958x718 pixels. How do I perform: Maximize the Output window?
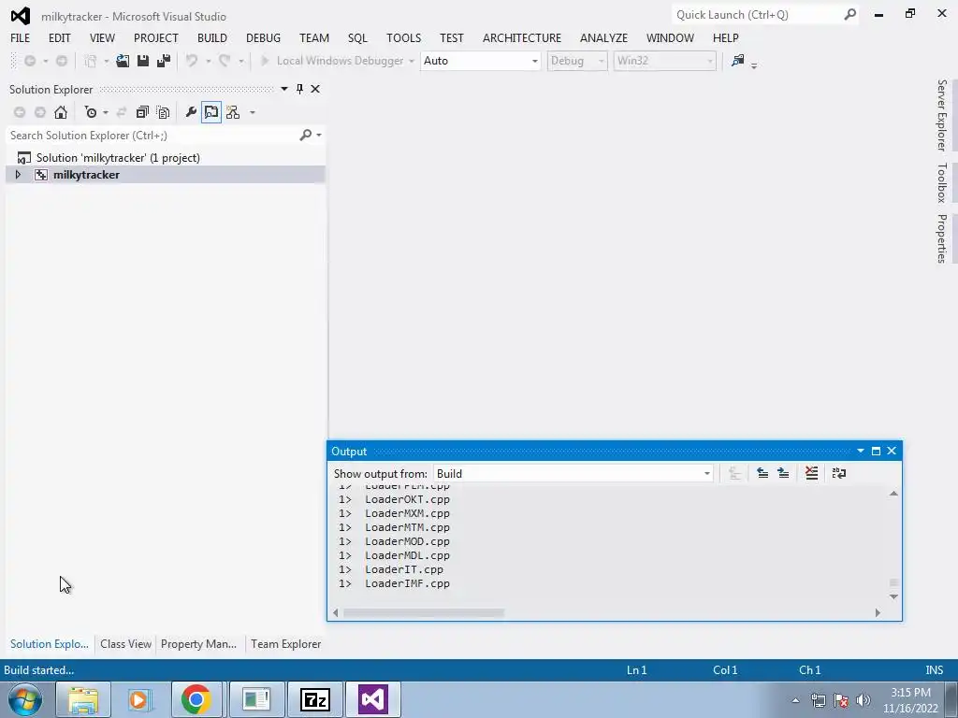876,452
